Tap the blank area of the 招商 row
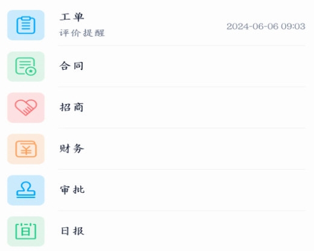Image resolution: width=314 pixels, height=251 pixels. point(193,108)
